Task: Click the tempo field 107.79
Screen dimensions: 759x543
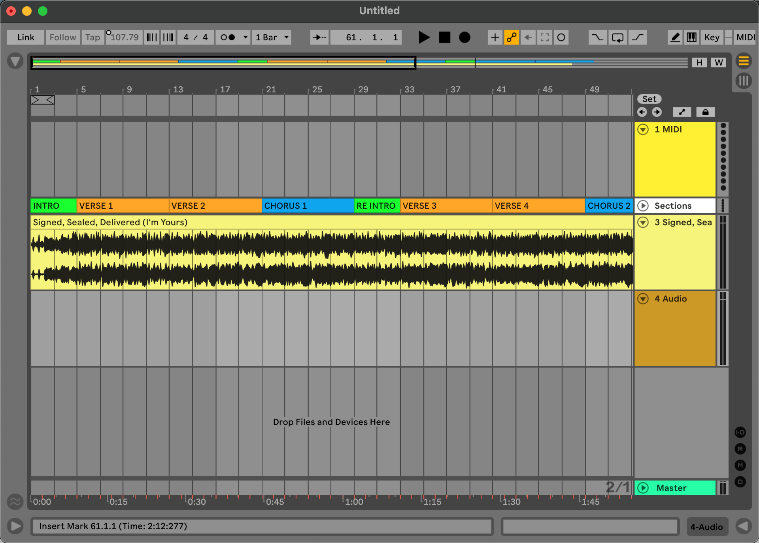Action: (x=124, y=37)
